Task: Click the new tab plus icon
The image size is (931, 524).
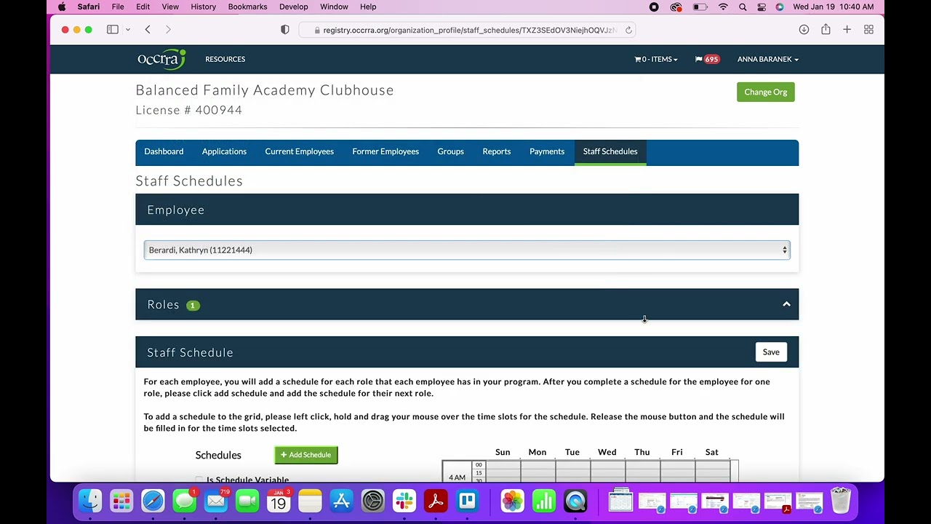Action: 847,29
